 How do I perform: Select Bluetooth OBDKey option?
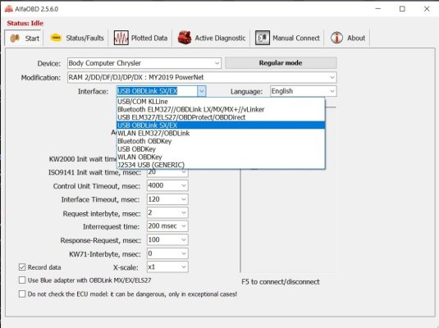(x=221, y=141)
